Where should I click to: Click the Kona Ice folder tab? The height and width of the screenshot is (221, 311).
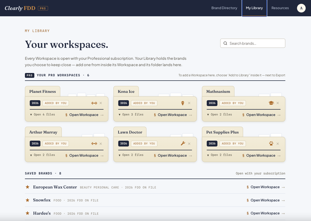[126, 91]
